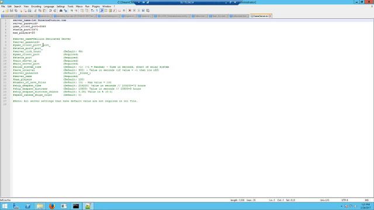The height and width of the screenshot is (210, 374).
Task: Click the Replace toolbar icon
Action: (x=65, y=10)
